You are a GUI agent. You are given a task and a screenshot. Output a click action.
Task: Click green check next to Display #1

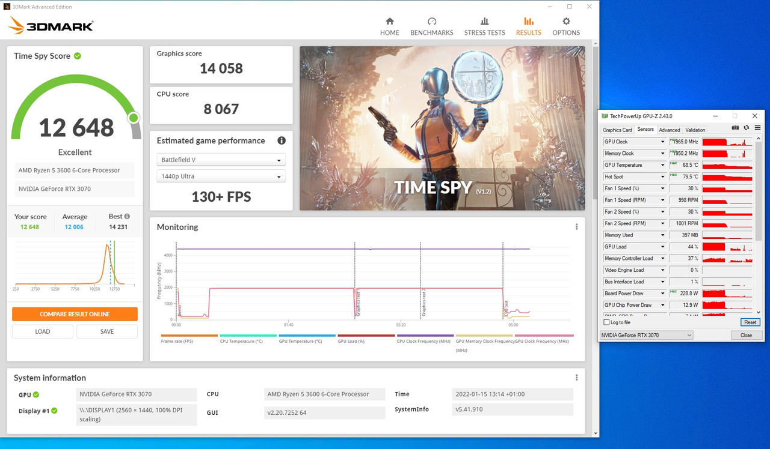pyautogui.click(x=54, y=411)
